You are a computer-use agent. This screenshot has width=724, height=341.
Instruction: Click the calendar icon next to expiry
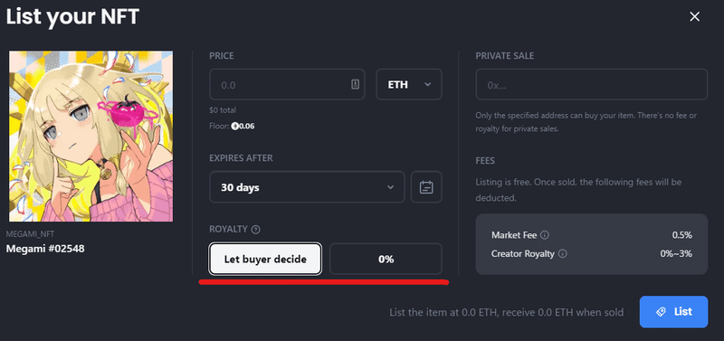(426, 187)
